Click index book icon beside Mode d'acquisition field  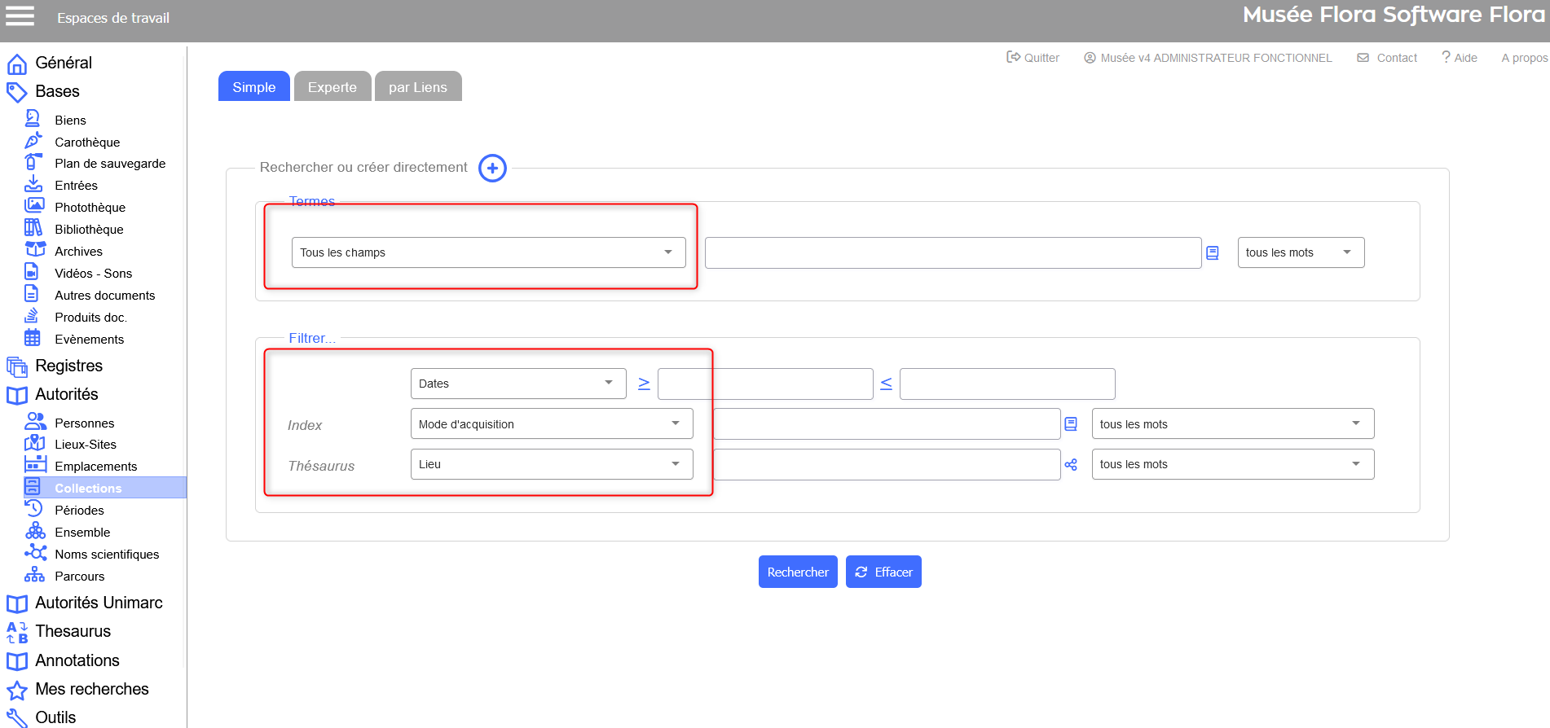tap(1071, 424)
